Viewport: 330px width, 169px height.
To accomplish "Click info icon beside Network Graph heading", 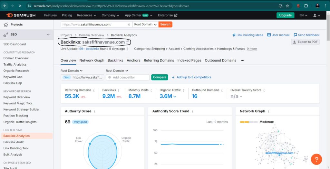I will (x=268, y=111).
